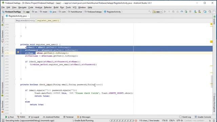Open the CRLF line separator dropdown
This screenshot has width=217, height=122.
coord(172,121)
